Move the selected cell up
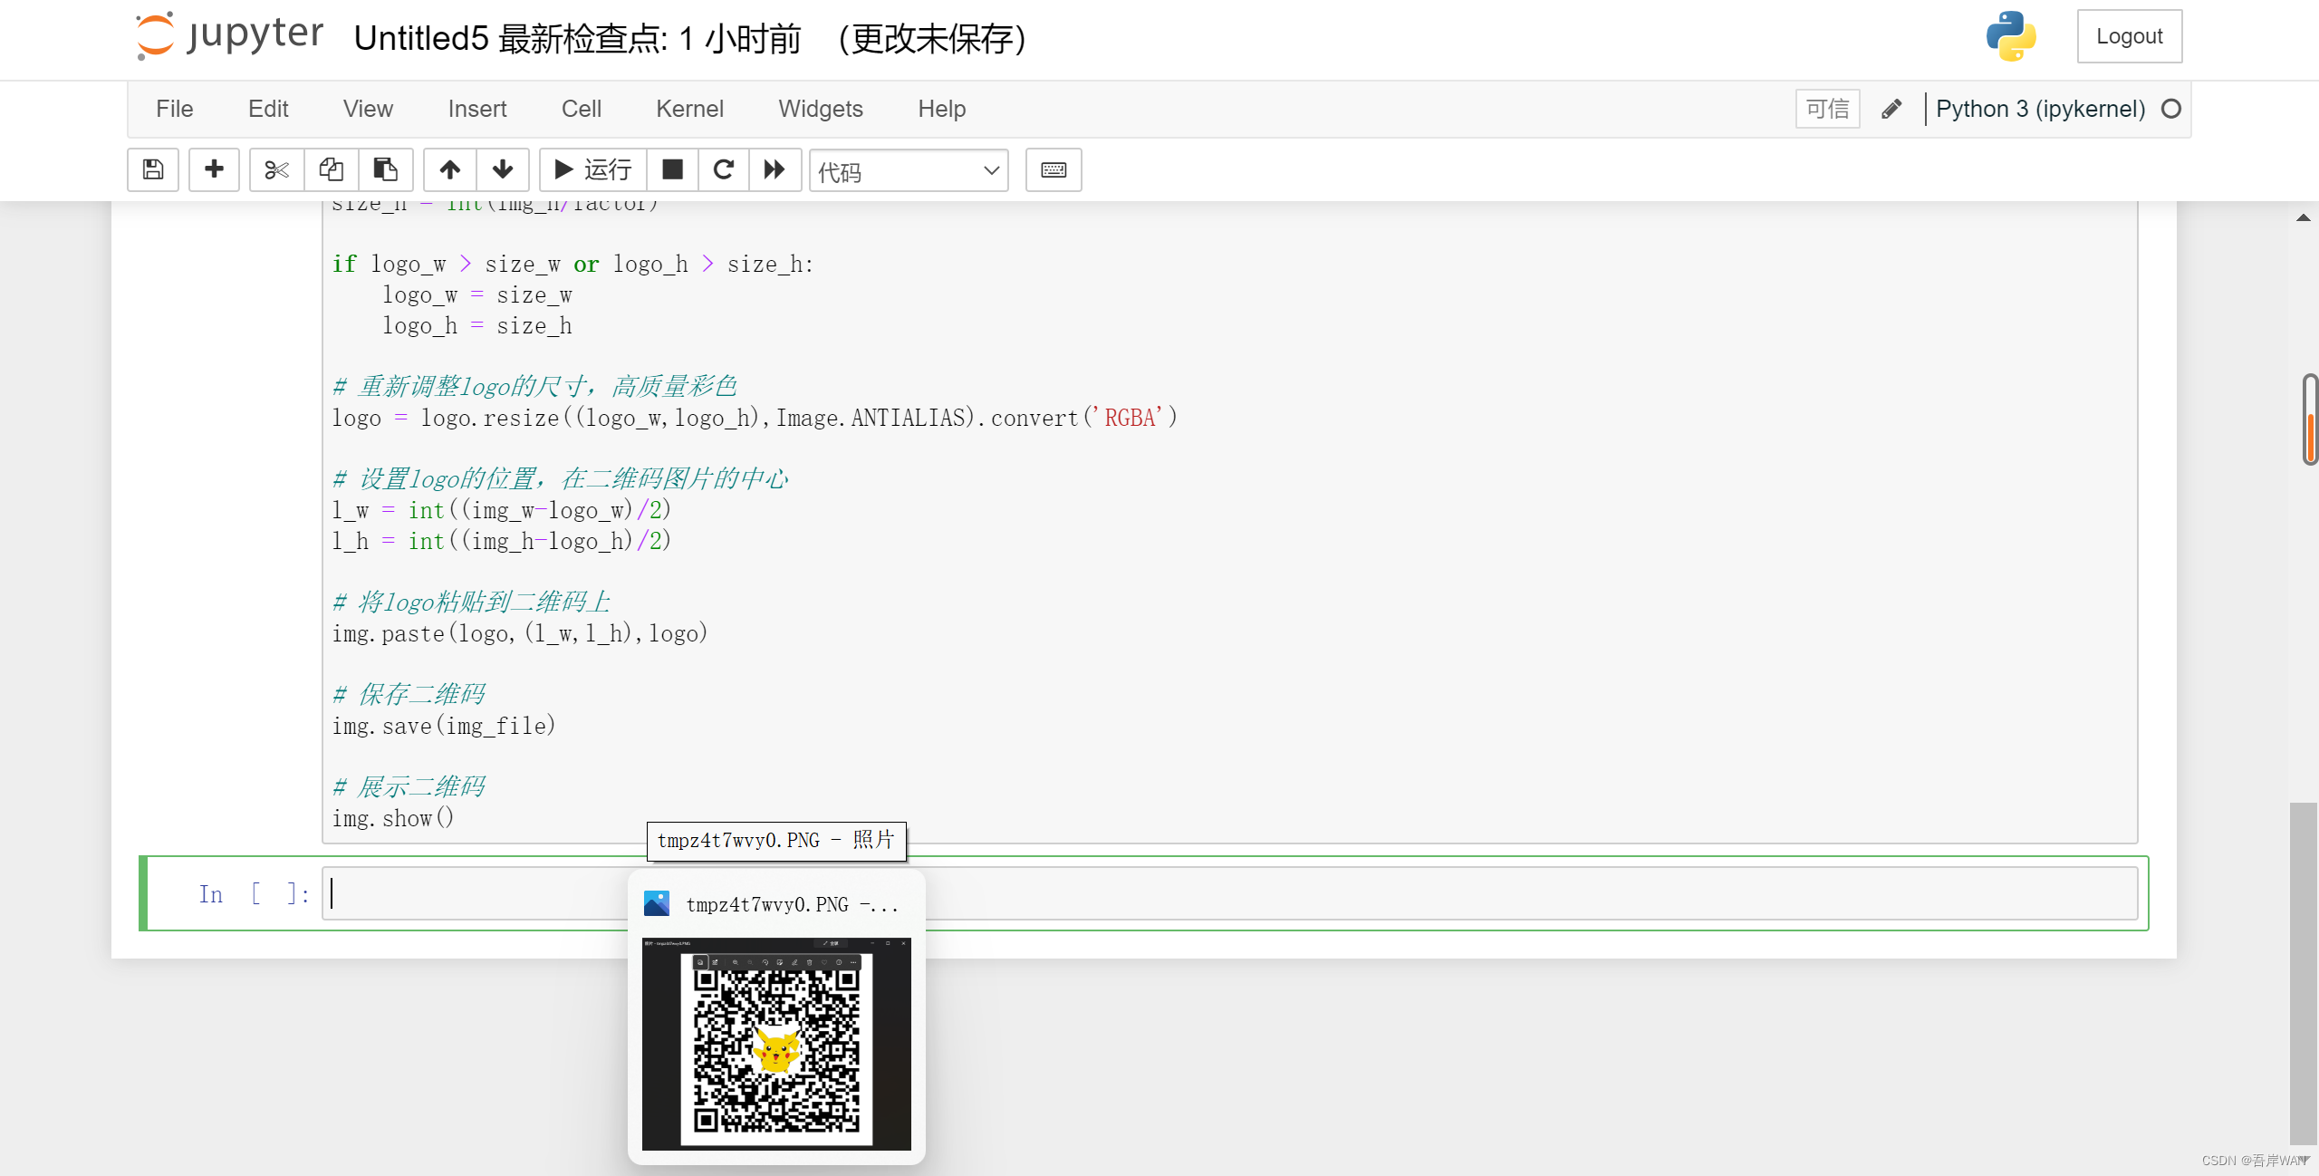This screenshot has height=1176, width=2319. click(448, 169)
